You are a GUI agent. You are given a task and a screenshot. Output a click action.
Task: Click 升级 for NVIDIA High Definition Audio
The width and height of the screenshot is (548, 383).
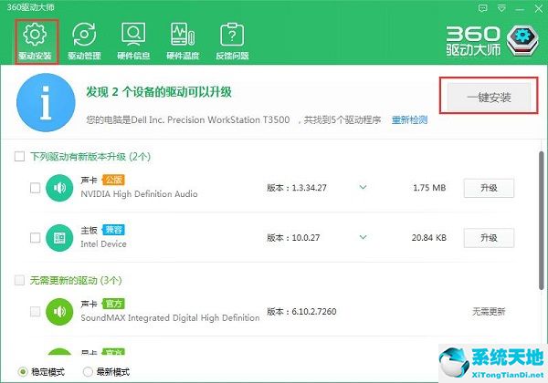489,188
